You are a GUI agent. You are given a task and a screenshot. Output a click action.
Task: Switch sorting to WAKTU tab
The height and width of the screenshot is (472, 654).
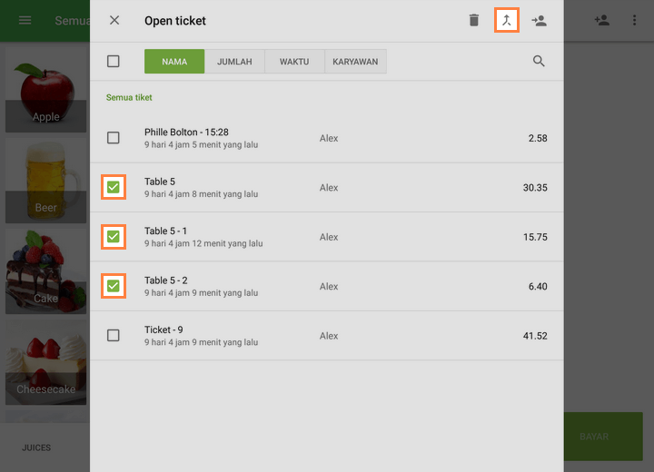click(294, 62)
